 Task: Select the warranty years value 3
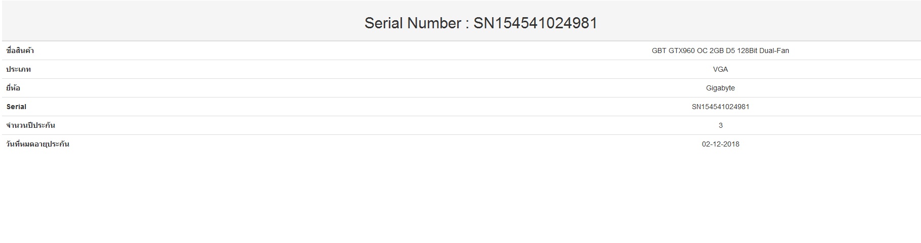tap(720, 125)
